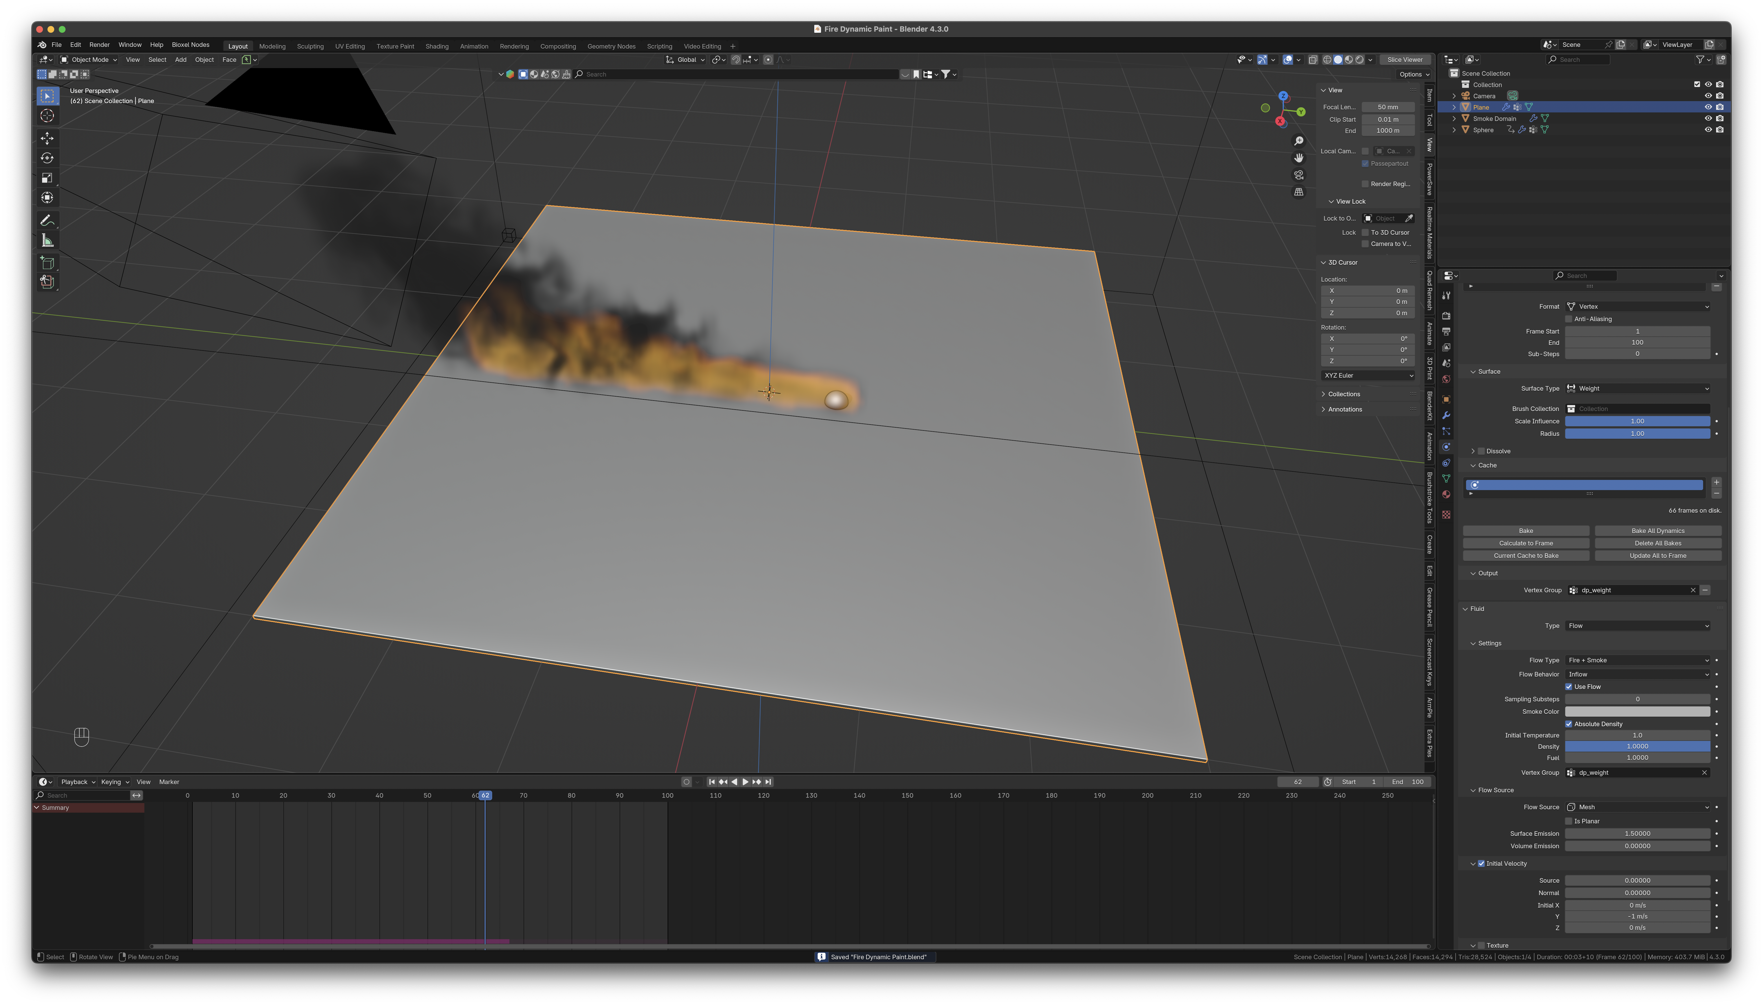Switch to the Sculpting workspace tab
The width and height of the screenshot is (1763, 1005).
pos(310,46)
